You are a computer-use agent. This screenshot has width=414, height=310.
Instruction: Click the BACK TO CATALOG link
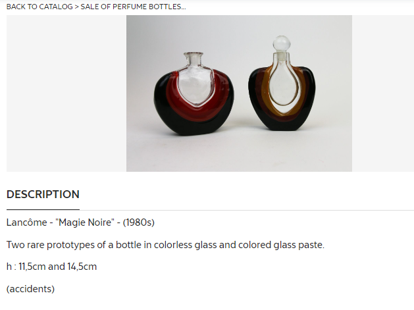click(39, 7)
